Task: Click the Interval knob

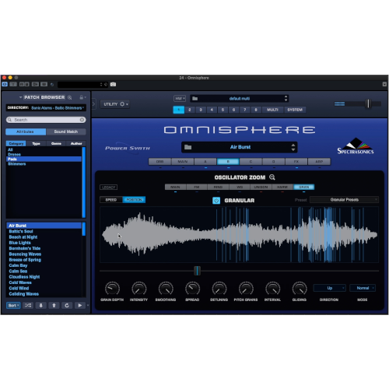Action: pos(272,289)
